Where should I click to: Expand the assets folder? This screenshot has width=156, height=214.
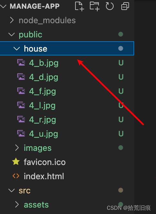[17, 204]
